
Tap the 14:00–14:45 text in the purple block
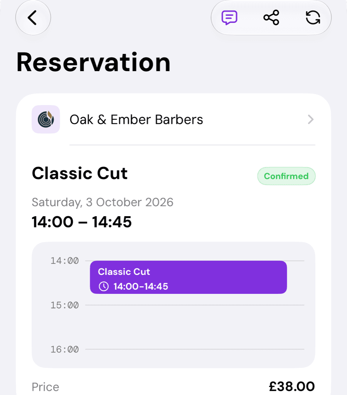(141, 287)
